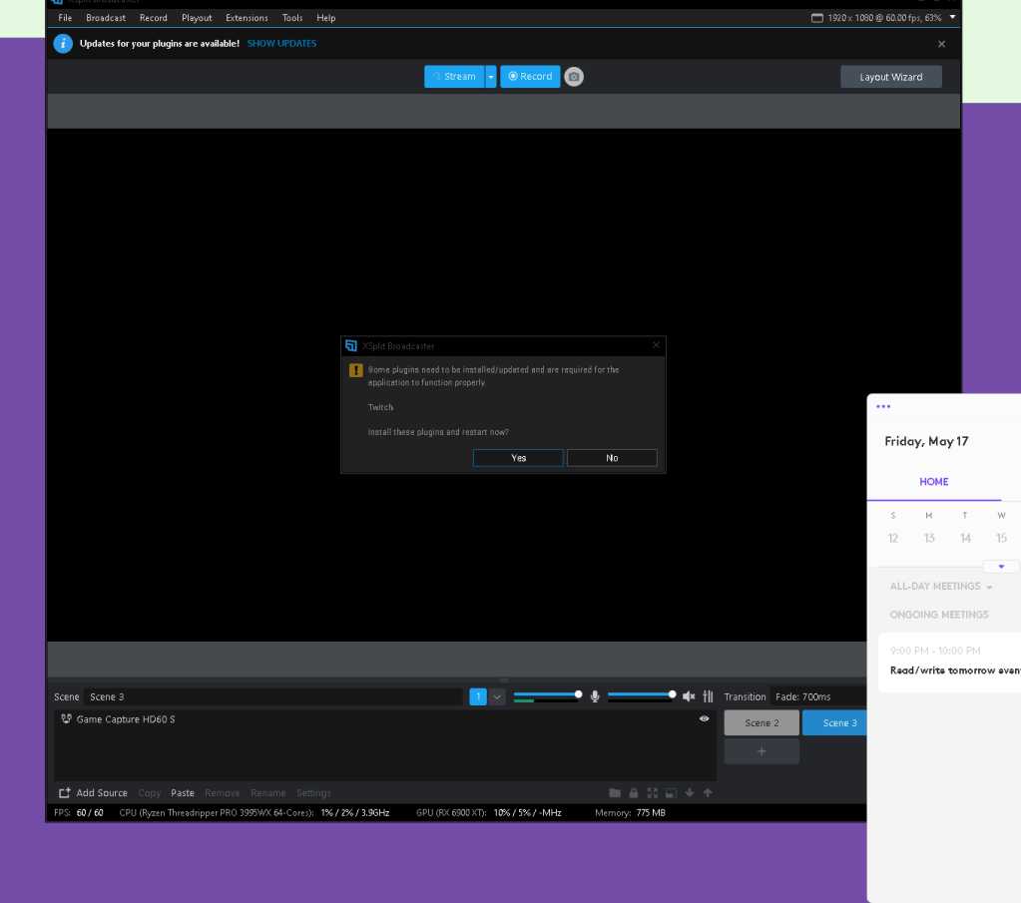Open the Layout Wizard

pyautogui.click(x=891, y=77)
